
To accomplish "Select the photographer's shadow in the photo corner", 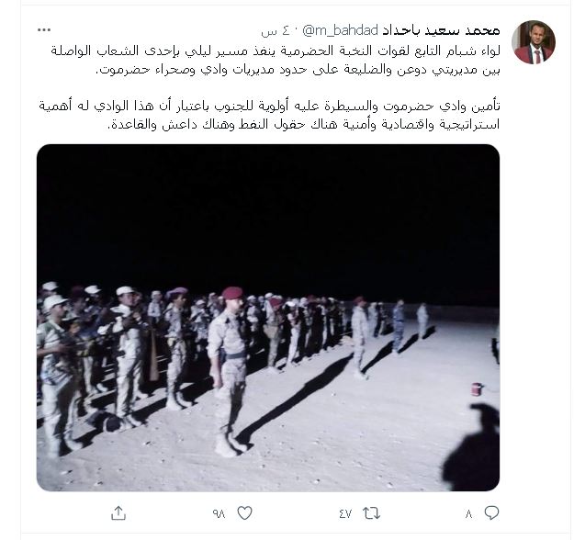I will [471, 446].
